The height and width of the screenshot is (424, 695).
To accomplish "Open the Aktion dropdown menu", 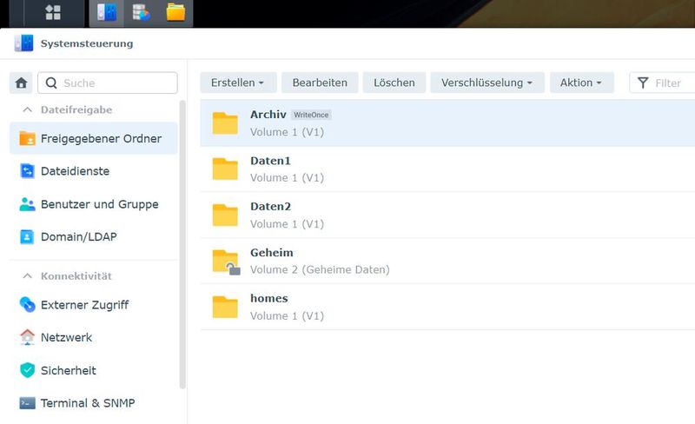I will pos(581,83).
